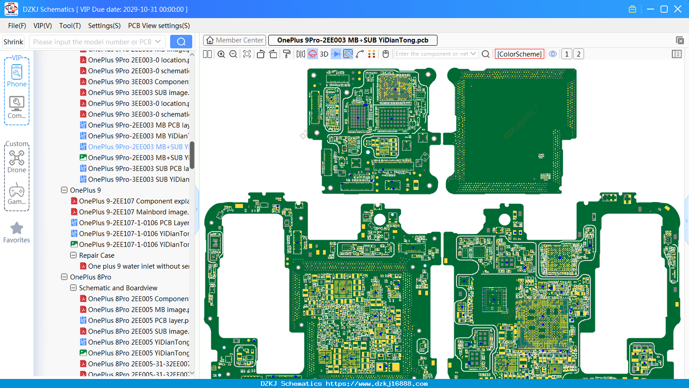Open OnePlus 9Pro-3EE003 SUB PCB layer file
The image size is (689, 388).
click(x=134, y=169)
